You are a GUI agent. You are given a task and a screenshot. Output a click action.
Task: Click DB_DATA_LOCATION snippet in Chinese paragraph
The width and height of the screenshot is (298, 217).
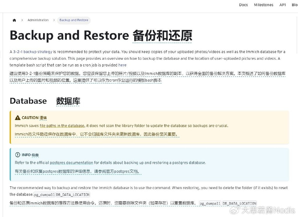(239, 203)
